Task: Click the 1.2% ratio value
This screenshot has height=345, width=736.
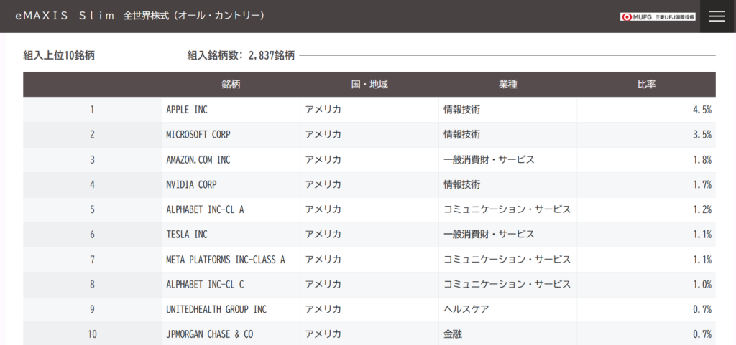Action: [x=702, y=209]
